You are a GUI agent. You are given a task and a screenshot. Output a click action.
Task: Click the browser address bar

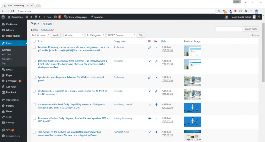(116, 11)
